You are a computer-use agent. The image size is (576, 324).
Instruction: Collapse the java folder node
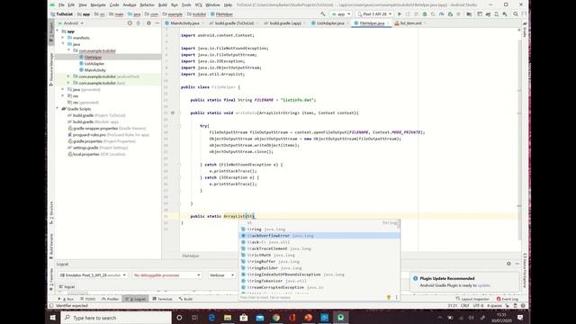(x=63, y=44)
